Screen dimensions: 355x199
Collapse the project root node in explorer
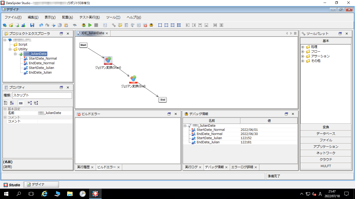(x=5, y=40)
